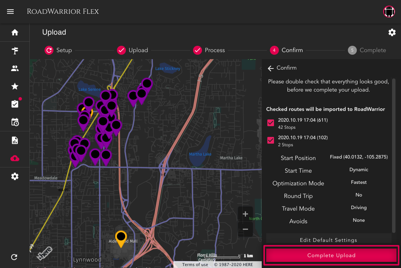Select the Confirm step
This screenshot has height=268, width=401.
286,50
